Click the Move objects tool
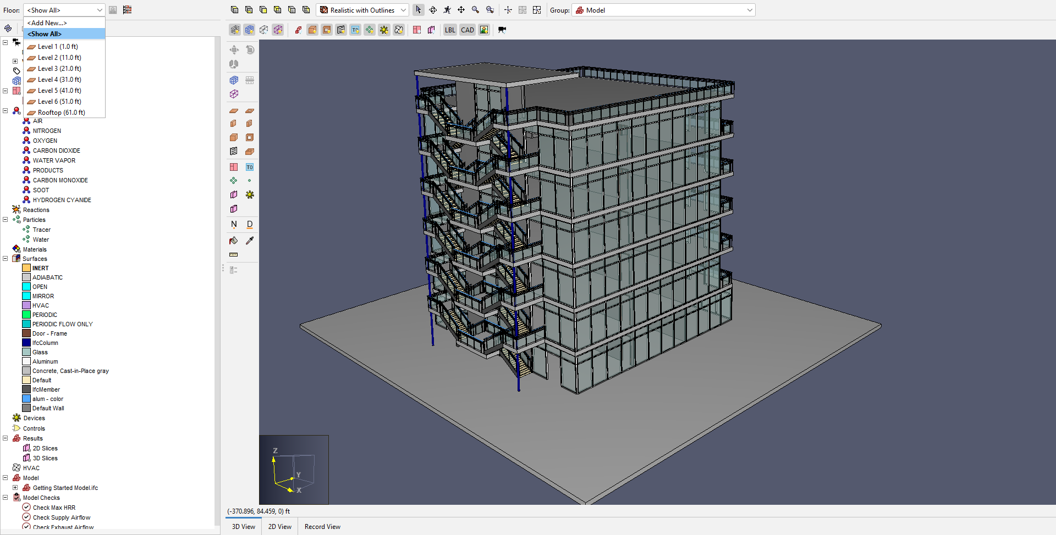1056x535 pixels. click(x=234, y=50)
